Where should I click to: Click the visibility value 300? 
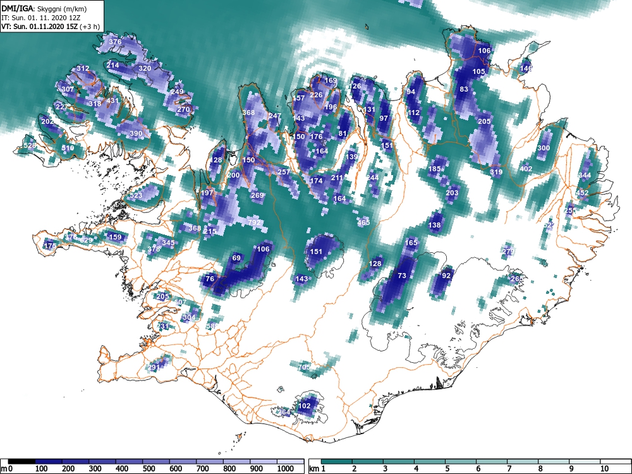(544, 148)
